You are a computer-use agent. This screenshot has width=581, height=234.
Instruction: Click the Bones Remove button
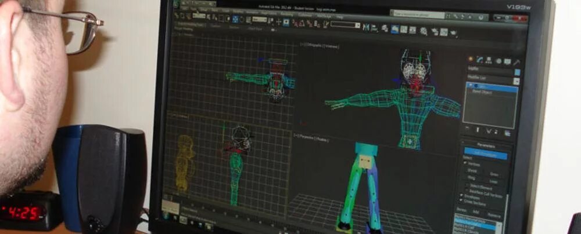(494, 214)
